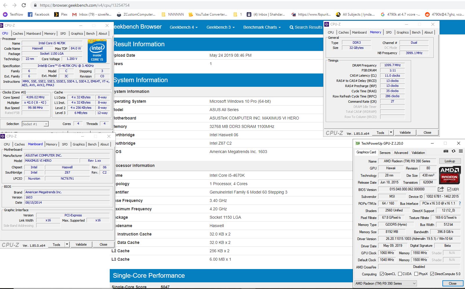
Task: Open Graphics tab in CPU-Z Memory window
Action: (403, 32)
